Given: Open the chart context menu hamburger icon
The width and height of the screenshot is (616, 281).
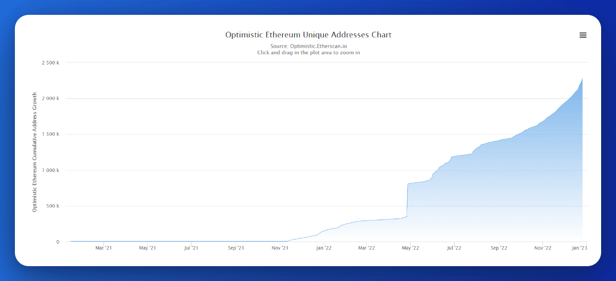Looking at the screenshot, I should tap(583, 35).
